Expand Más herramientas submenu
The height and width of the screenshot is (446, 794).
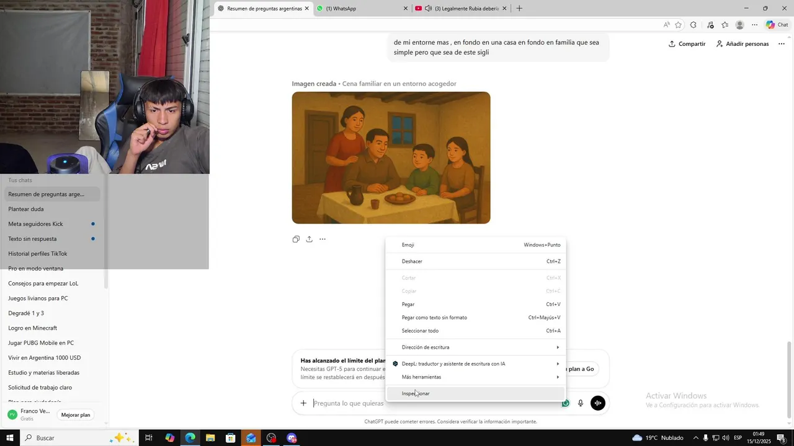[x=476, y=377]
